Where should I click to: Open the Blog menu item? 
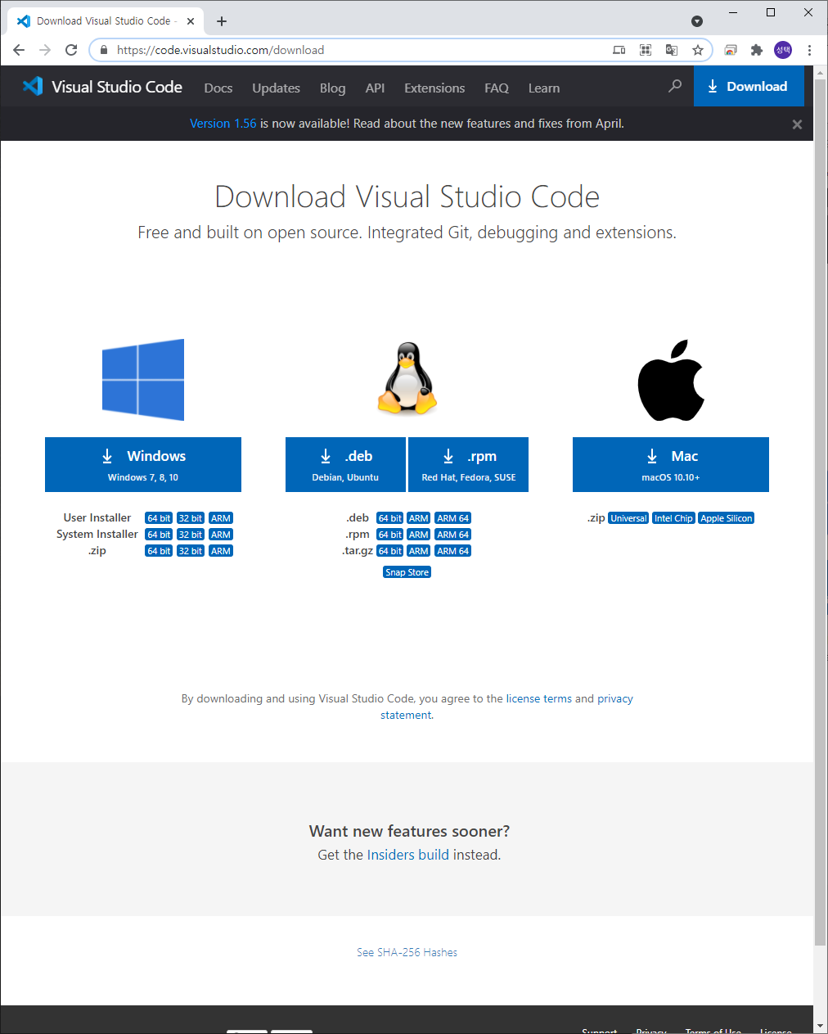[x=332, y=88]
